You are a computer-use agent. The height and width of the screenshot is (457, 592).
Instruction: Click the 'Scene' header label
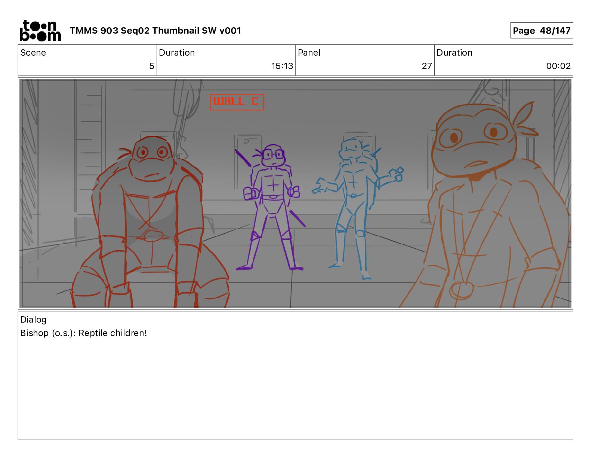click(33, 53)
